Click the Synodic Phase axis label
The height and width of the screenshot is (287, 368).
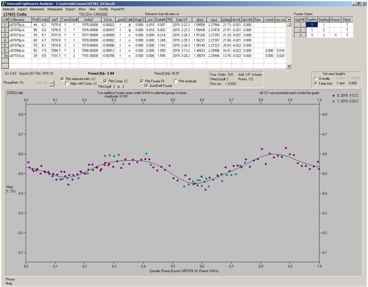click(184, 271)
